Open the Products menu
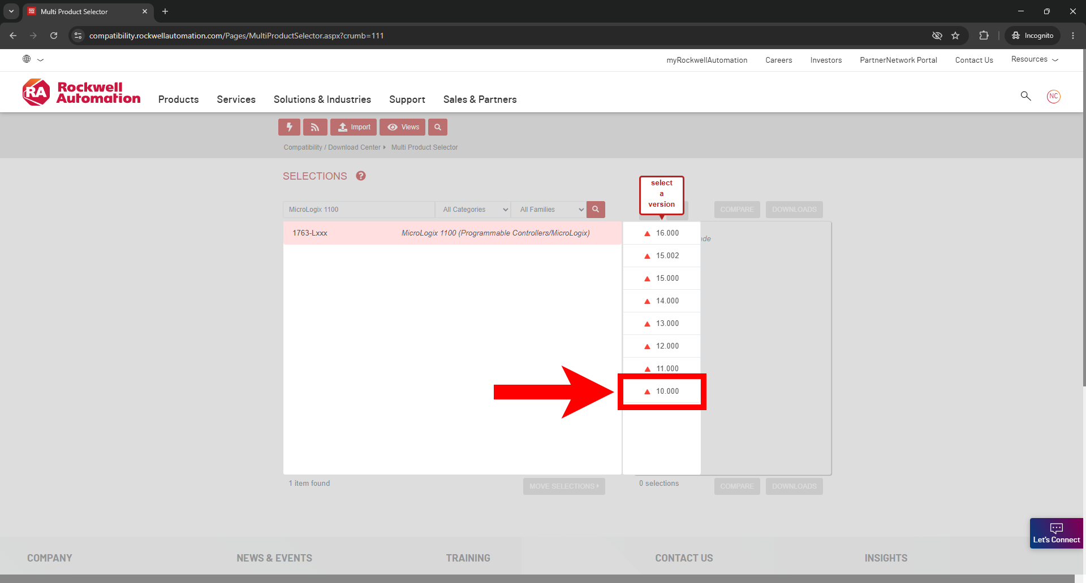1086x583 pixels. pos(179,99)
